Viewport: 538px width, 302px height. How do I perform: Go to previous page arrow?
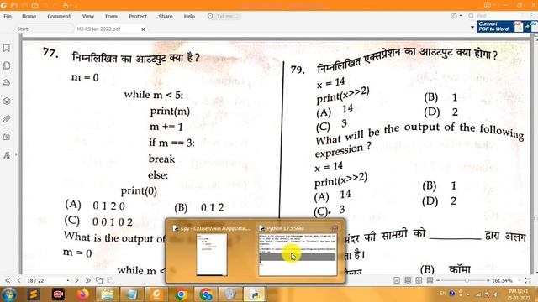point(18,280)
